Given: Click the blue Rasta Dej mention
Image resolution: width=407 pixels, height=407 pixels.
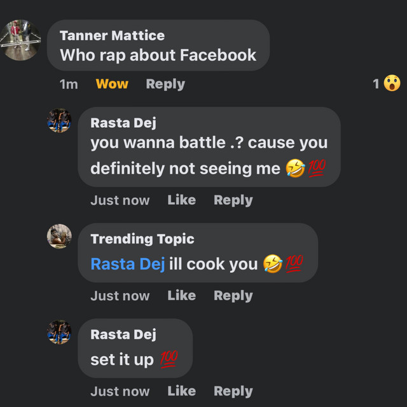Looking at the screenshot, I should click(127, 264).
